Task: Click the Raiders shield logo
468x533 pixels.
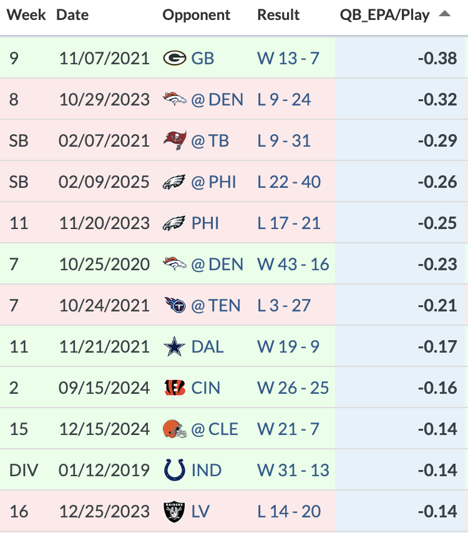Action: click(x=174, y=512)
